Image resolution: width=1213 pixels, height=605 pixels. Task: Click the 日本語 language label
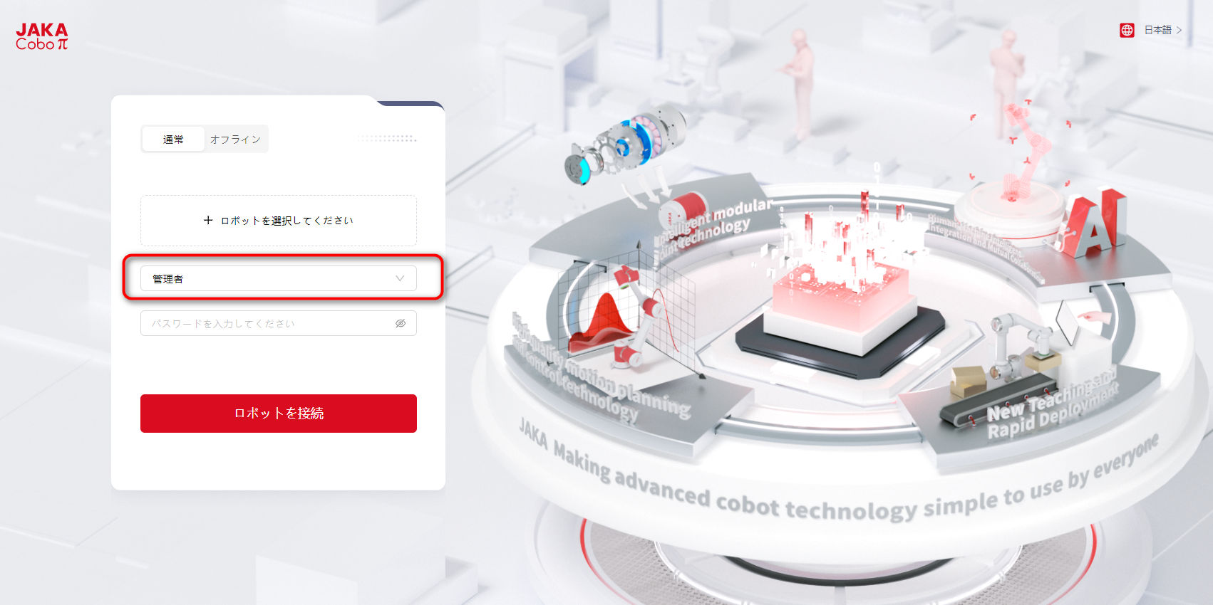tap(1158, 30)
